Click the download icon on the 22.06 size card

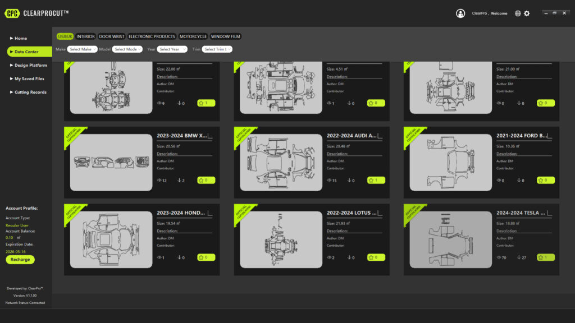(x=179, y=103)
